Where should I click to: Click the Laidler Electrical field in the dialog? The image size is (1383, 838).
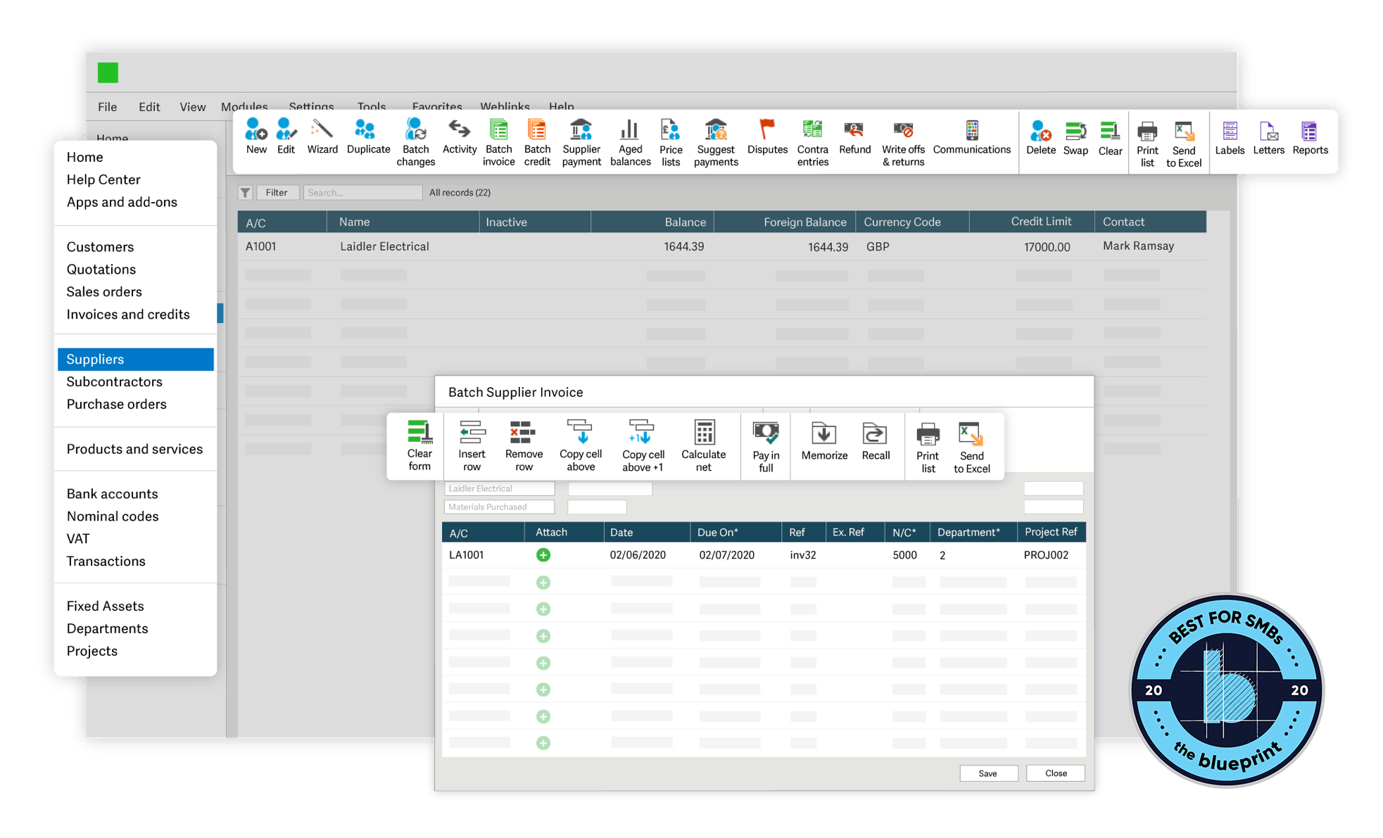499,488
